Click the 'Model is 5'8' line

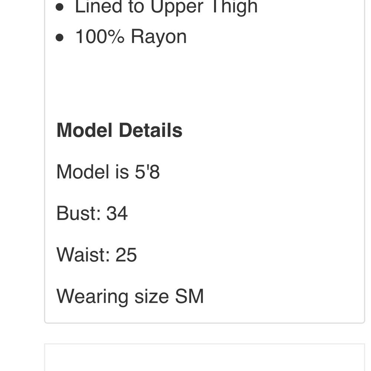coord(108,172)
